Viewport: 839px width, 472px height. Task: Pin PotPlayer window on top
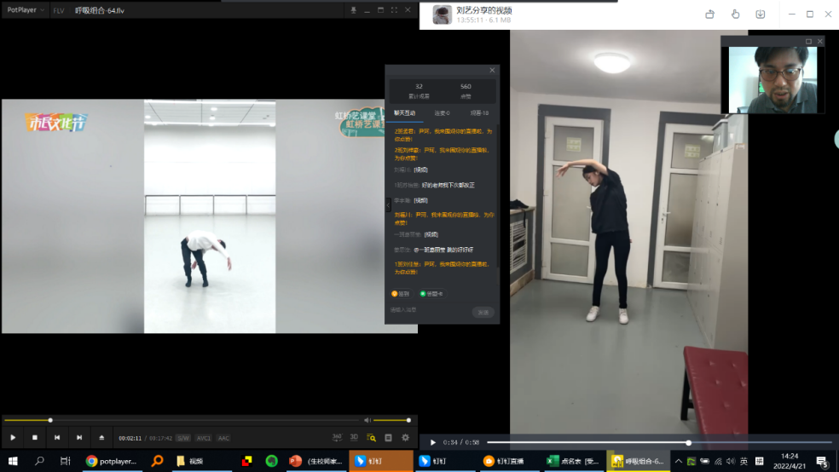pos(353,10)
